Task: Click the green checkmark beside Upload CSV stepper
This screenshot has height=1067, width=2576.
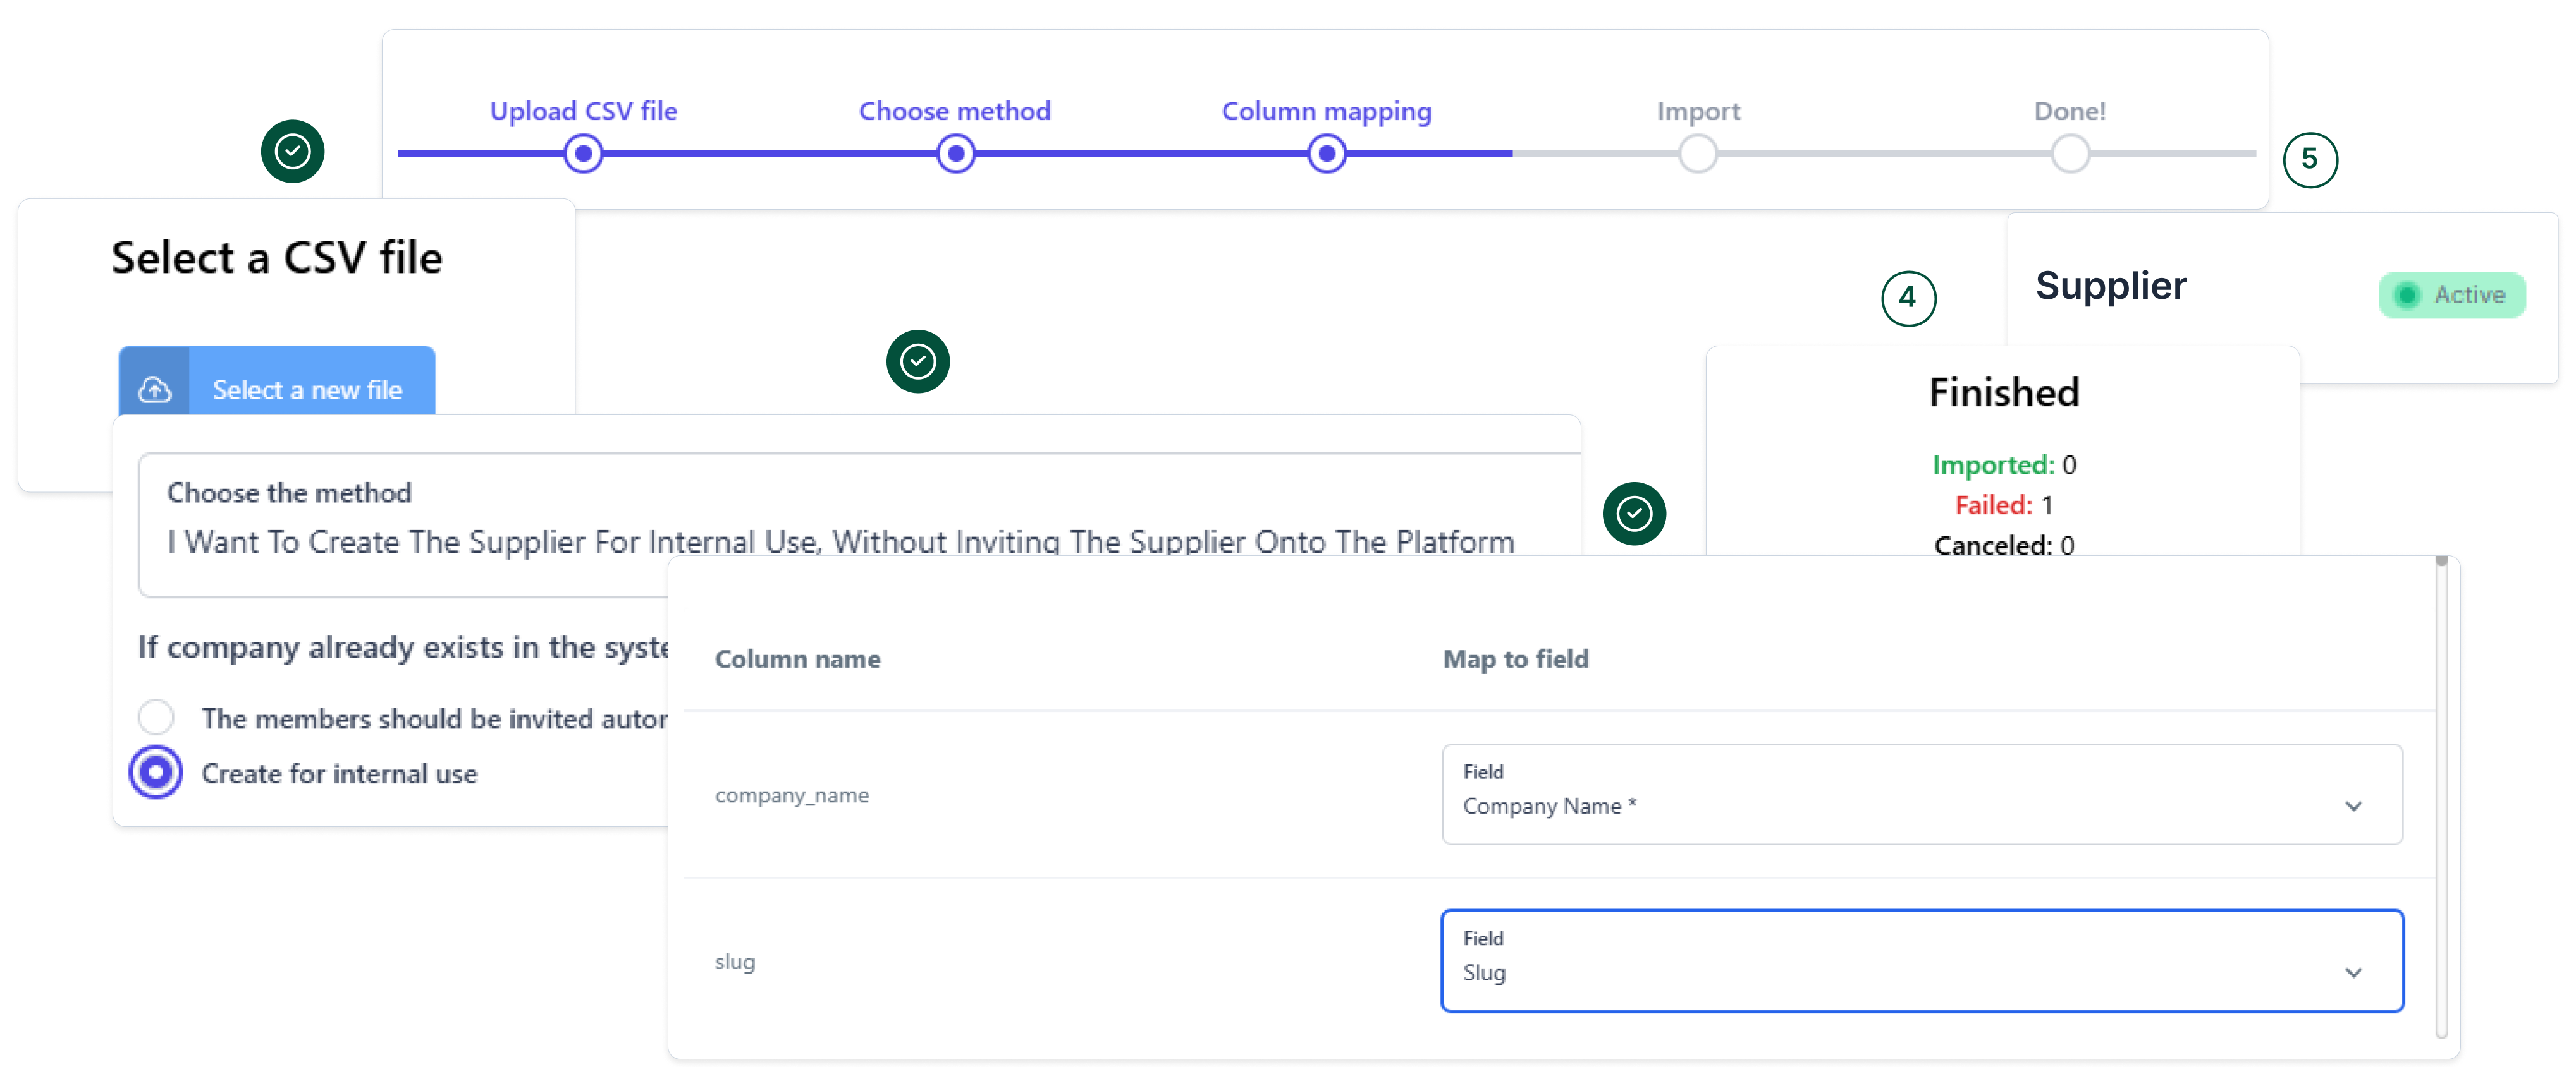Action: pos(292,152)
